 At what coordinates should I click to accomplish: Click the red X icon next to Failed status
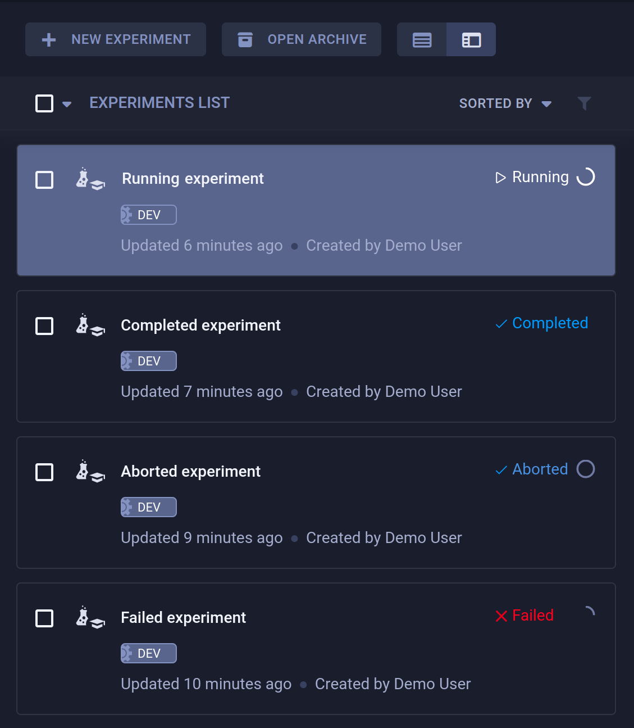click(x=500, y=616)
